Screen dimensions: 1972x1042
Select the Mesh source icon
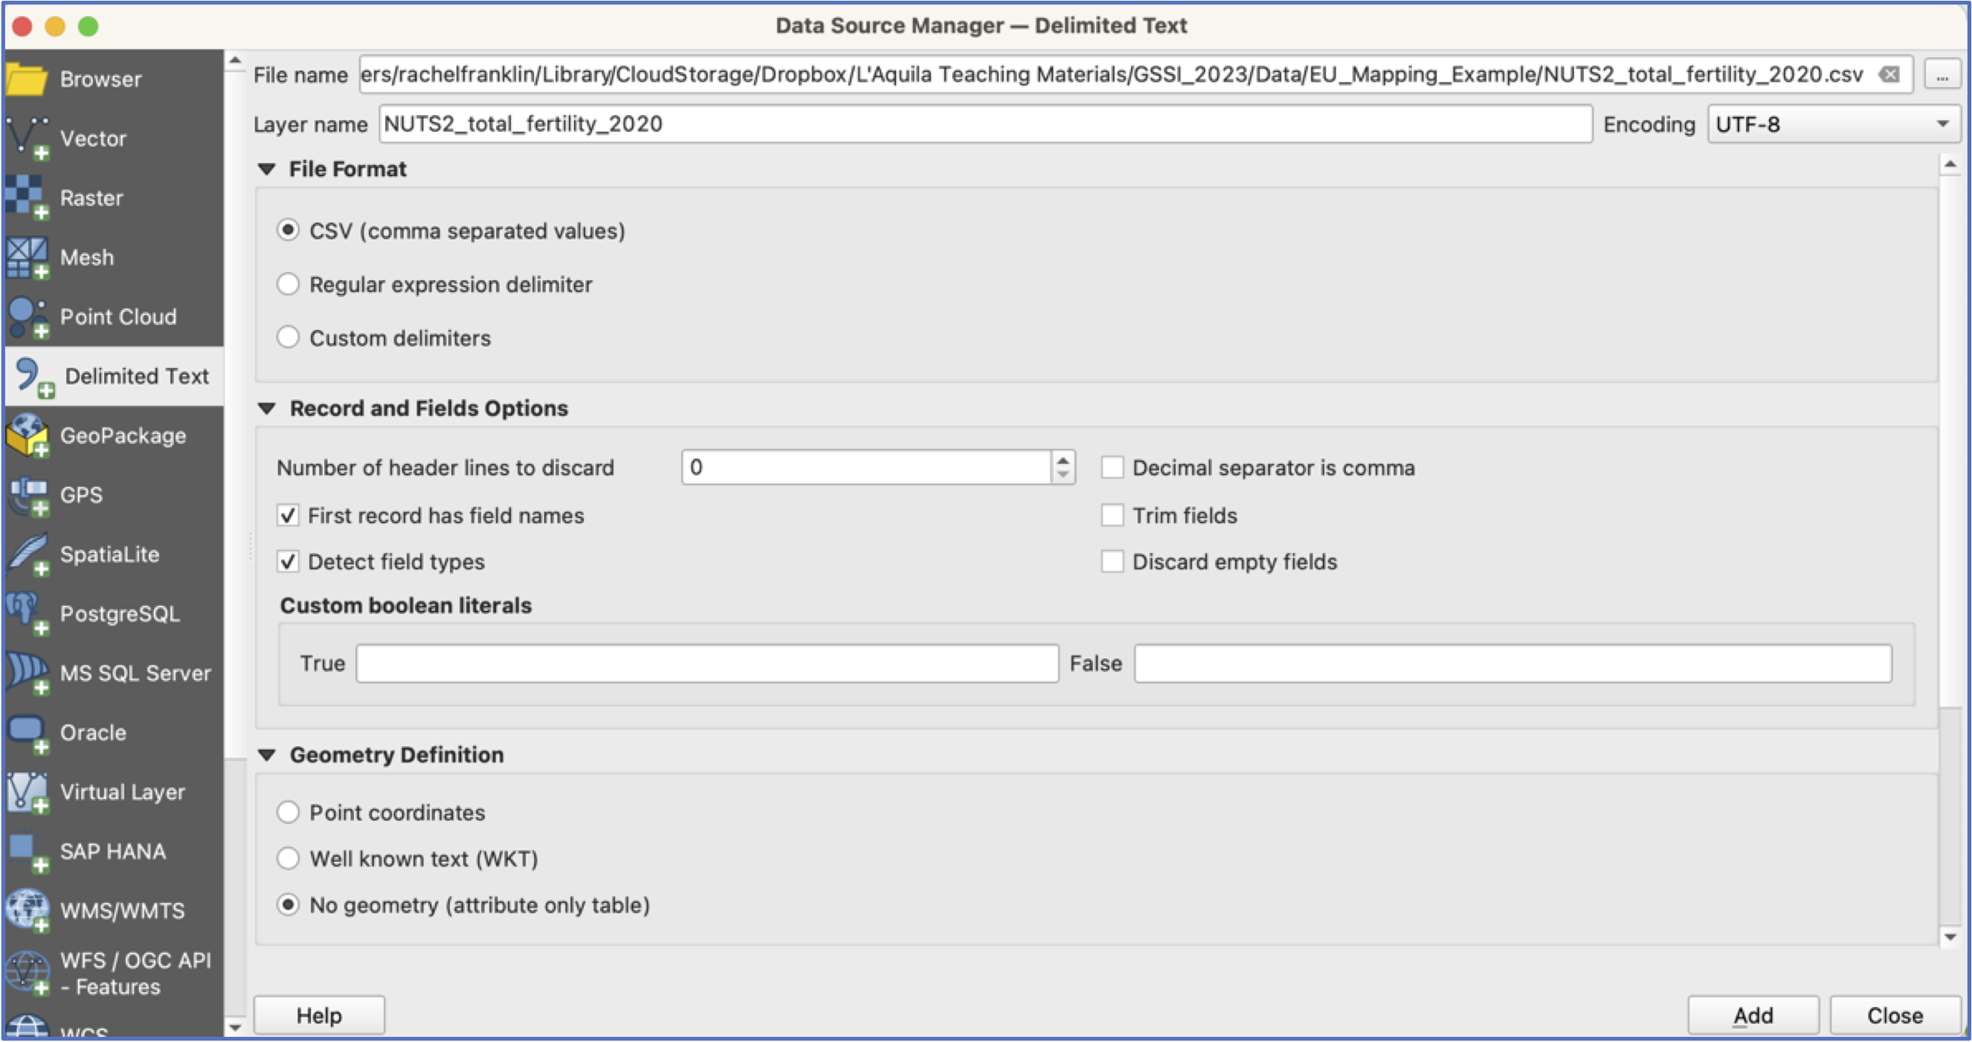click(28, 258)
